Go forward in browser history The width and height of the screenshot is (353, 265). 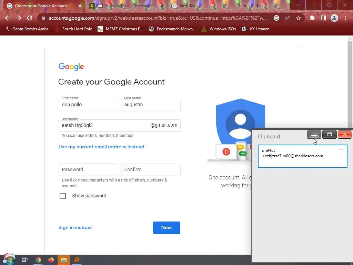click(x=19, y=18)
